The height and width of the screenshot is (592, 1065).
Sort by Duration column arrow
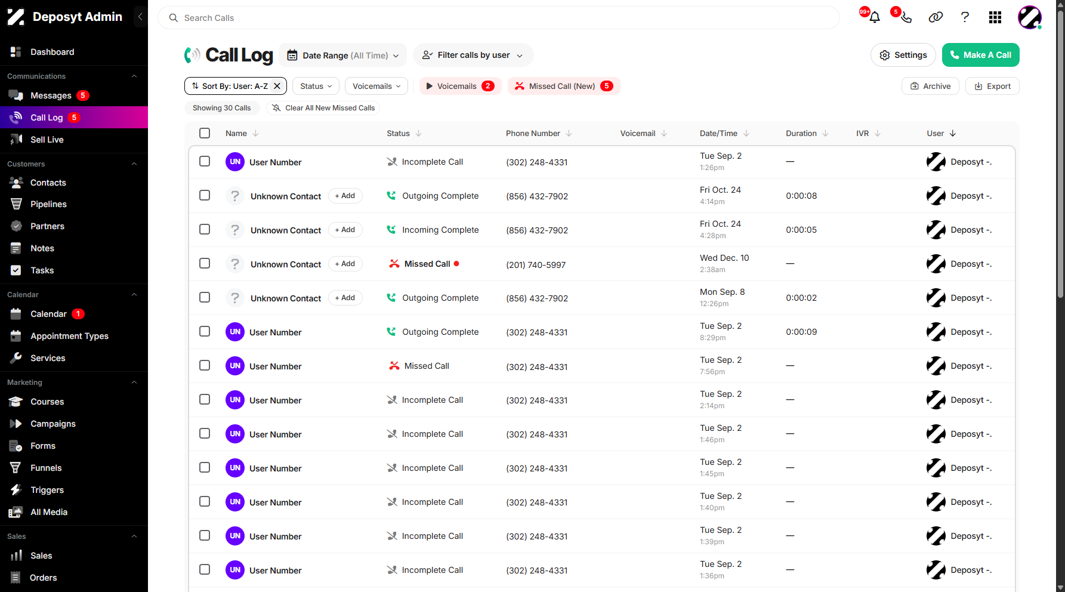click(x=826, y=133)
